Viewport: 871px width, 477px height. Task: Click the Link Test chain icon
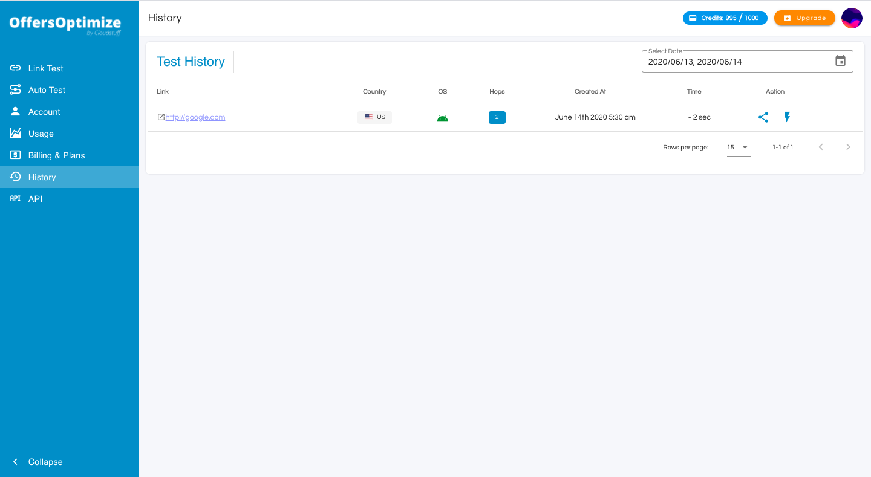pos(15,68)
